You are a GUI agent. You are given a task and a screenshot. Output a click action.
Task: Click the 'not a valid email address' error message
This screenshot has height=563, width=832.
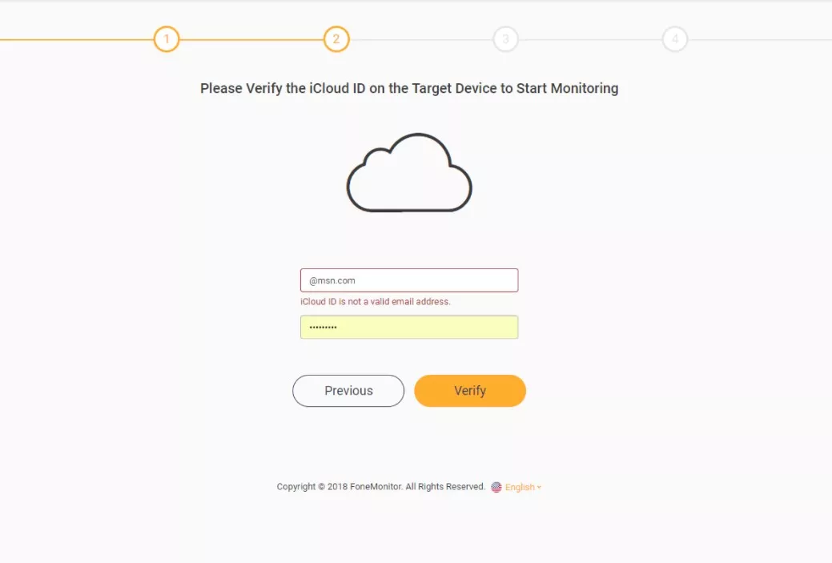coord(376,302)
